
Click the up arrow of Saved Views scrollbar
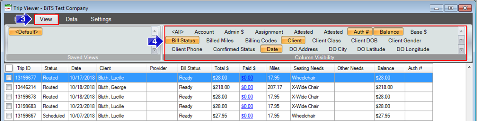click(x=155, y=31)
